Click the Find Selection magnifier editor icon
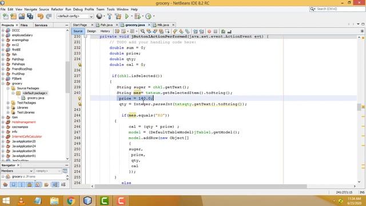This screenshot has height=206, width=366. [142, 31]
